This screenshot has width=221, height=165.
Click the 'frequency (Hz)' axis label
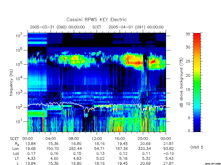[12, 82]
